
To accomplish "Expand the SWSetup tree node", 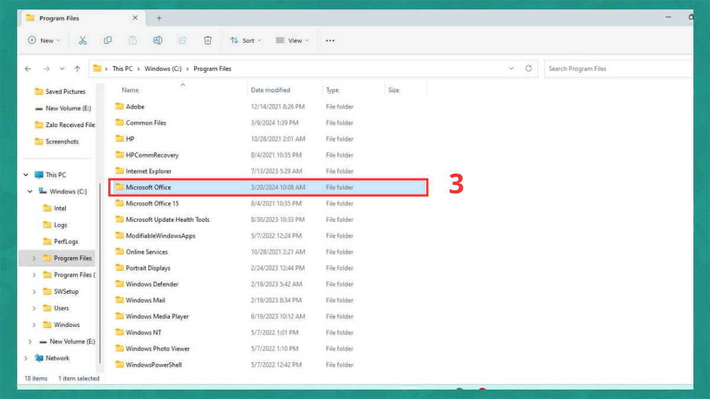I will (x=34, y=291).
